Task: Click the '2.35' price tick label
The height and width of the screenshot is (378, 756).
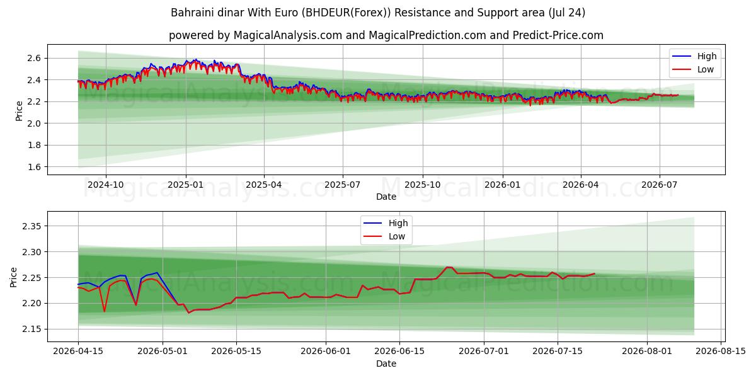Action: (32, 226)
